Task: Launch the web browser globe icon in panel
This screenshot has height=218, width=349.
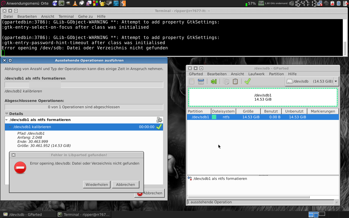Action: 55,4
